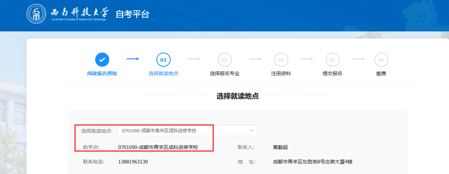The image size is (449, 174).
Task: Go to 缴费 step label
Action: 381,73
